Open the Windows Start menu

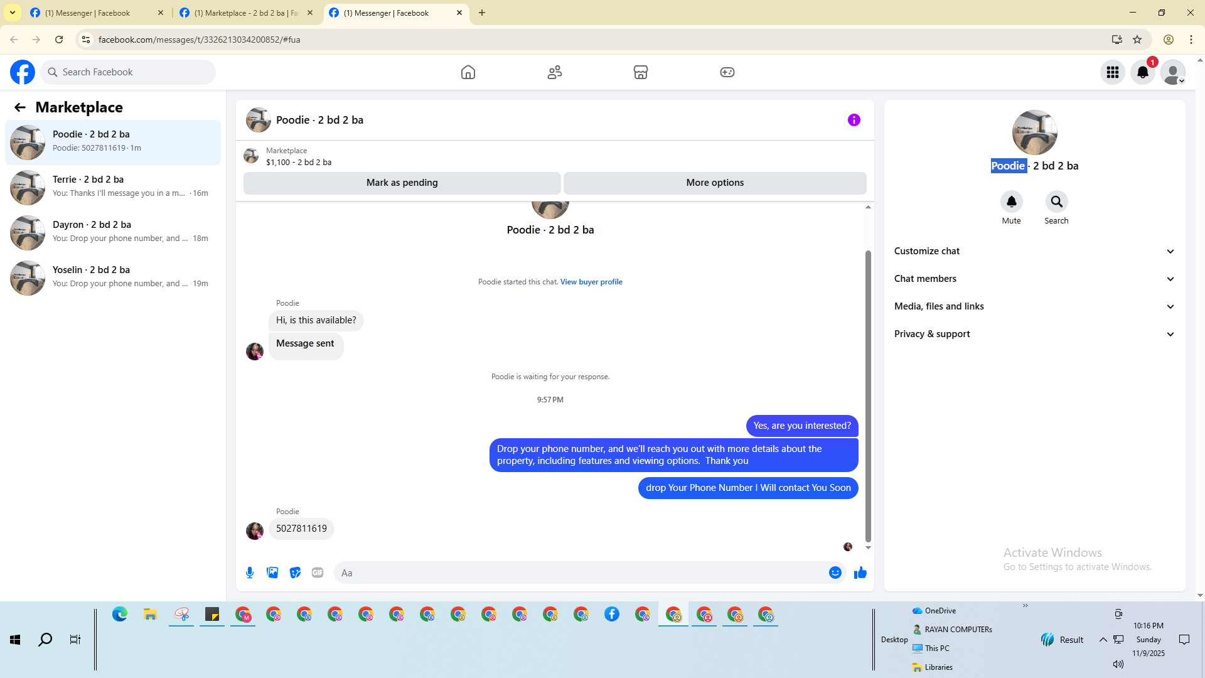15,640
